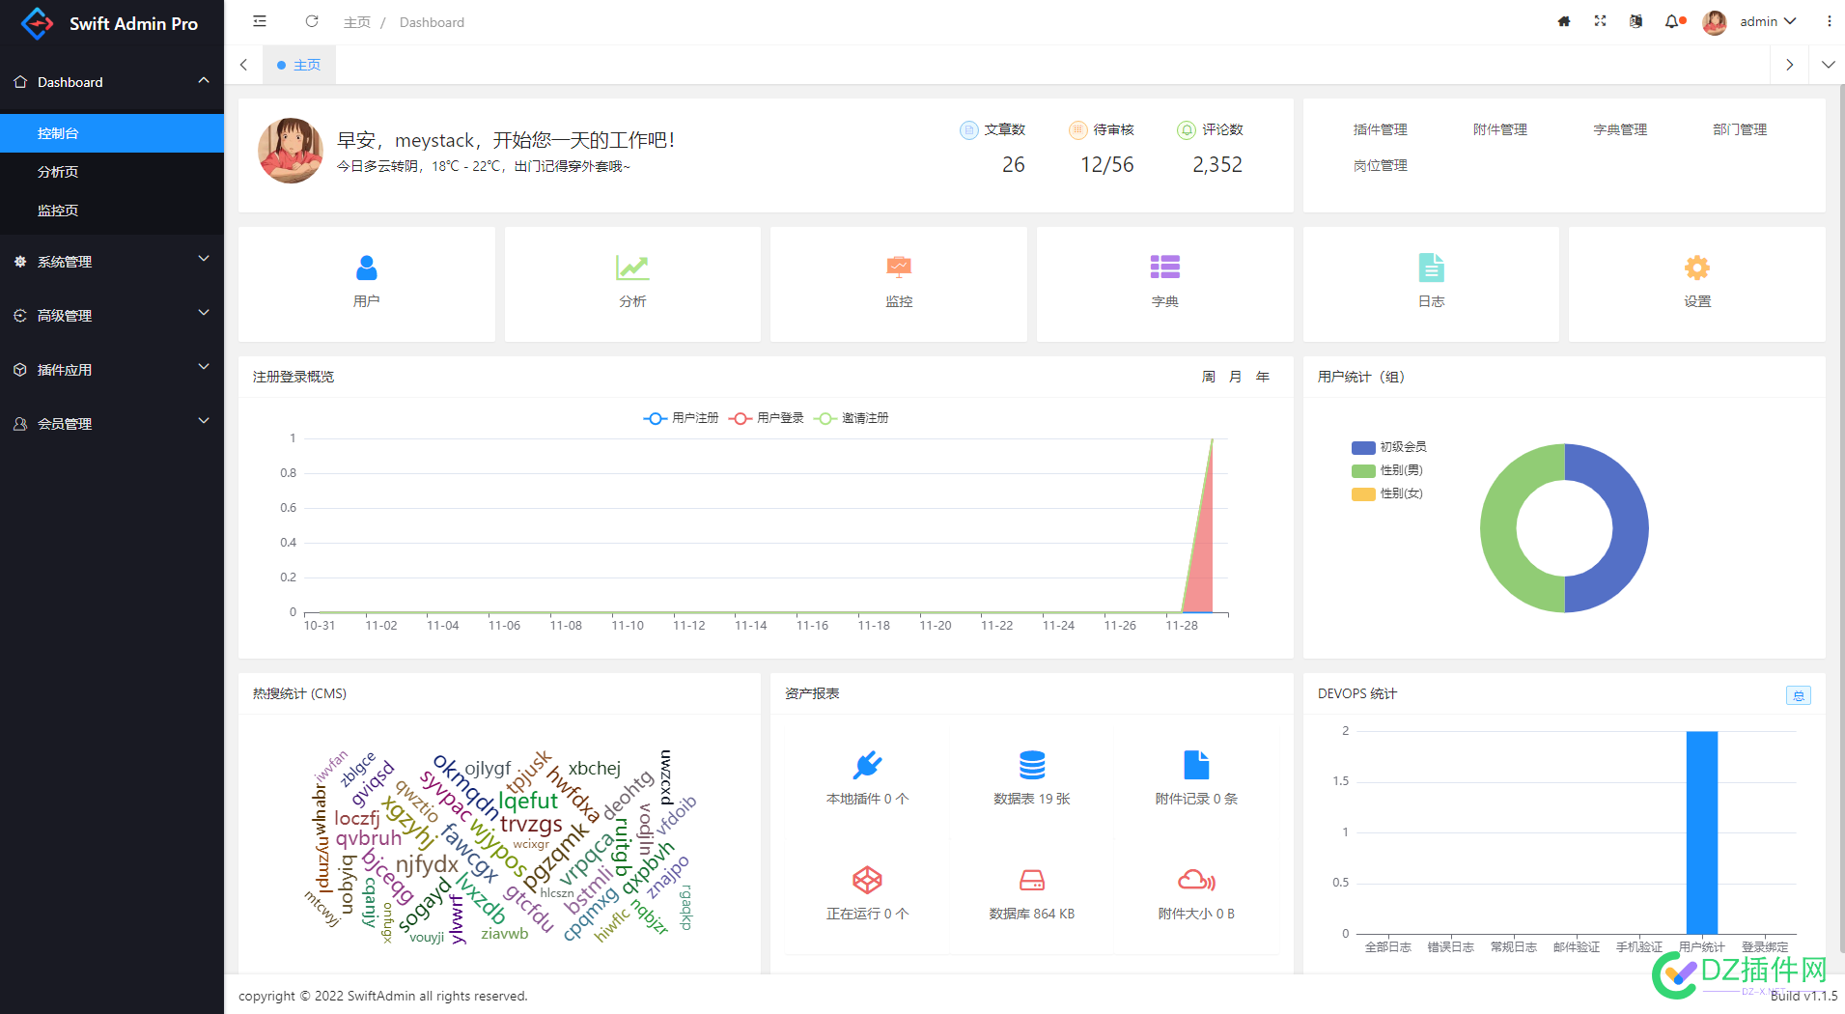Toggle fullscreen mode icon
Image resolution: width=1845 pixels, height=1014 pixels.
tap(1600, 21)
